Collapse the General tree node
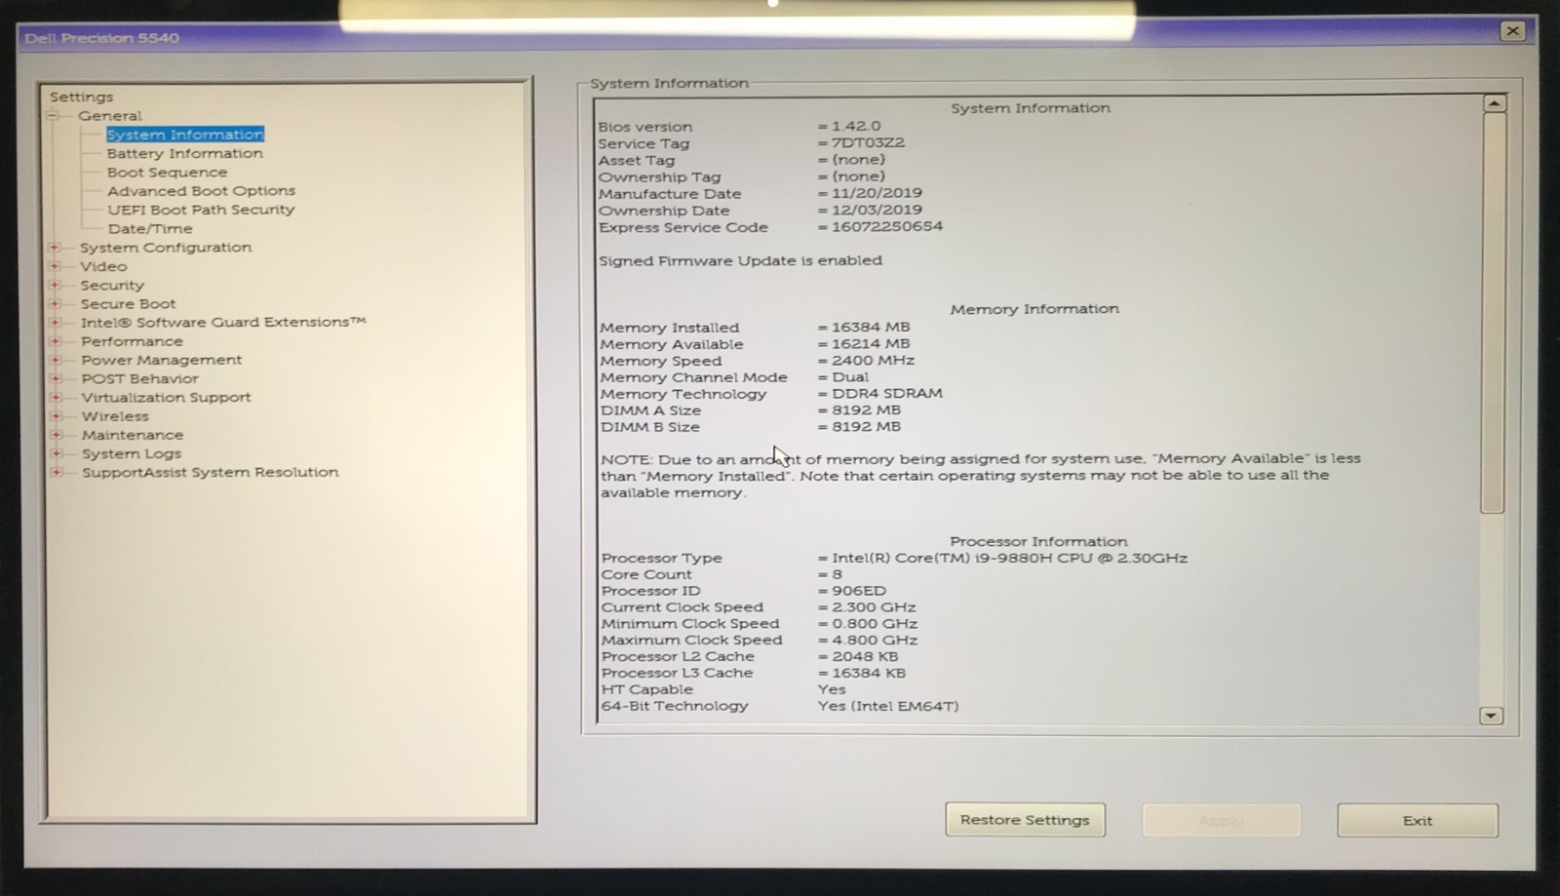This screenshot has width=1560, height=896. click(x=53, y=116)
